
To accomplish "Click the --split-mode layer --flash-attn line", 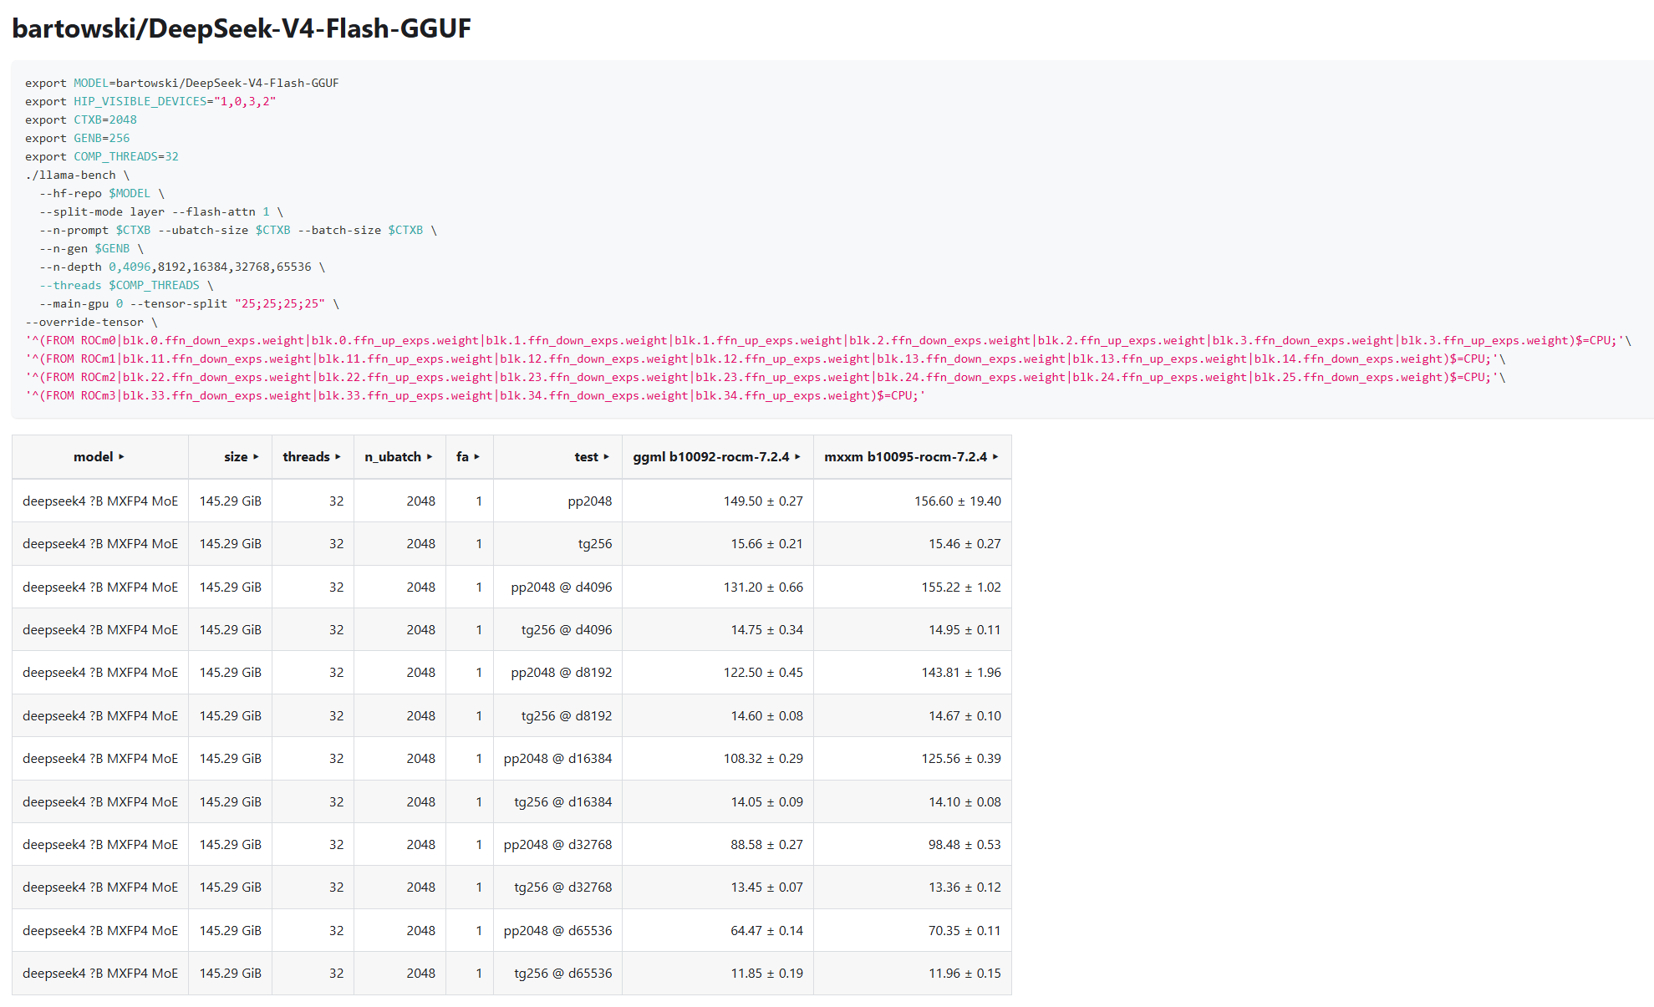I will [161, 211].
